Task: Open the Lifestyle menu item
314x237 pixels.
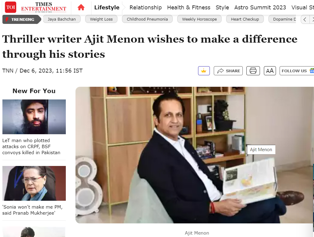Action: tap(107, 7)
